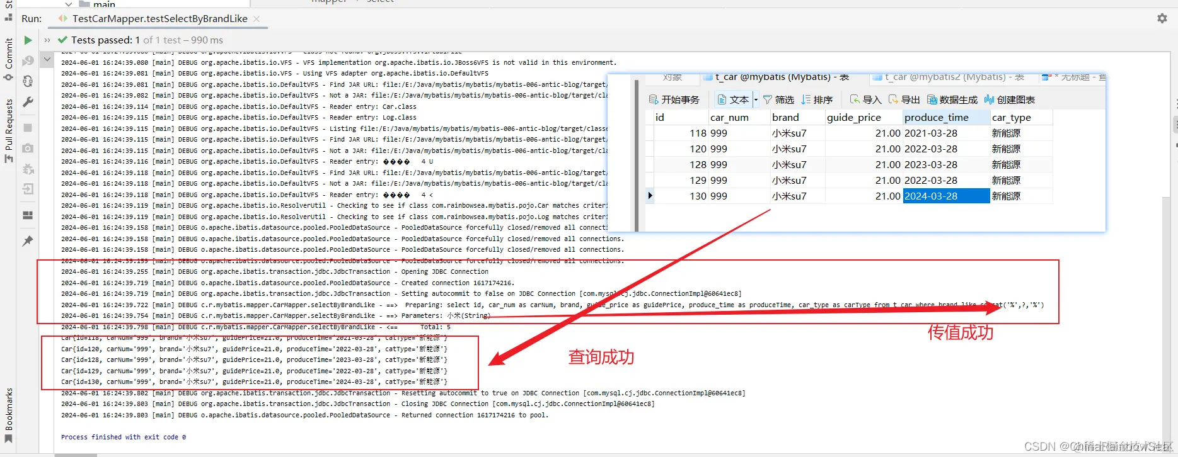This screenshot has height=457, width=1178.
Task: Click the 'Total: 5' log line
Action: click(x=256, y=327)
